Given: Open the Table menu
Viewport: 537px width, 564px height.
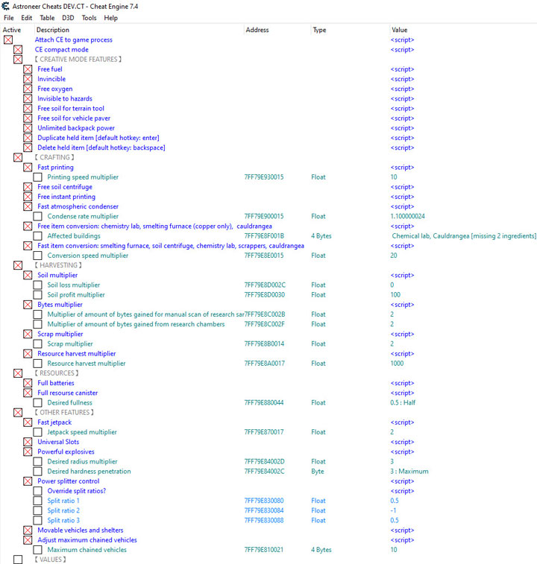Looking at the screenshot, I should tap(47, 18).
